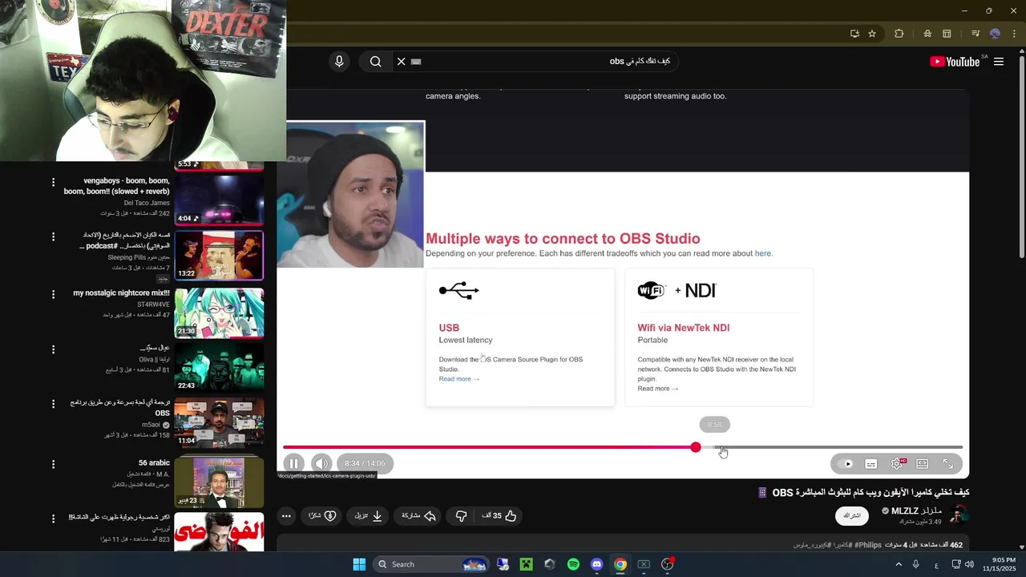This screenshot has width=1026, height=577.
Task: Open the YouTube hamburger guide menu
Action: click(999, 62)
